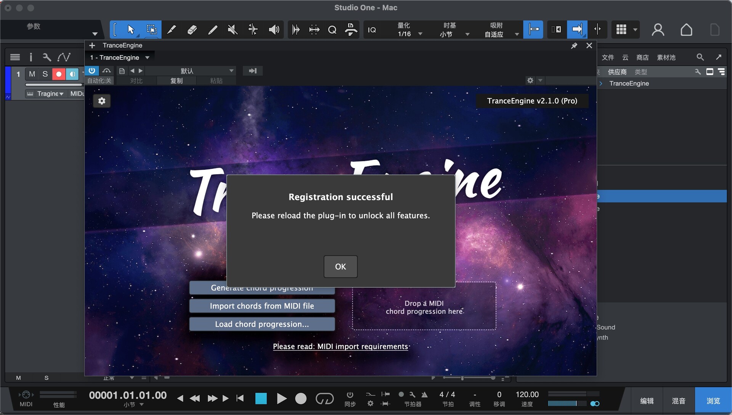Click OK in registration dialog
Screen dimensions: 732x415
coord(340,267)
